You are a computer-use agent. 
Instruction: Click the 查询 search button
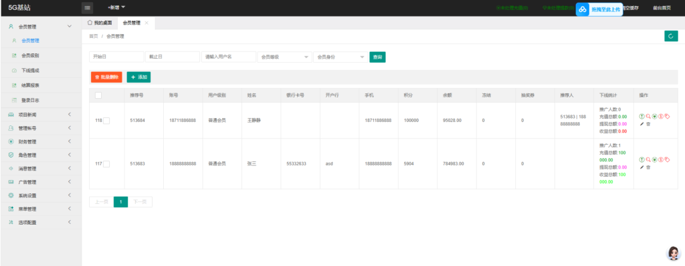(377, 57)
